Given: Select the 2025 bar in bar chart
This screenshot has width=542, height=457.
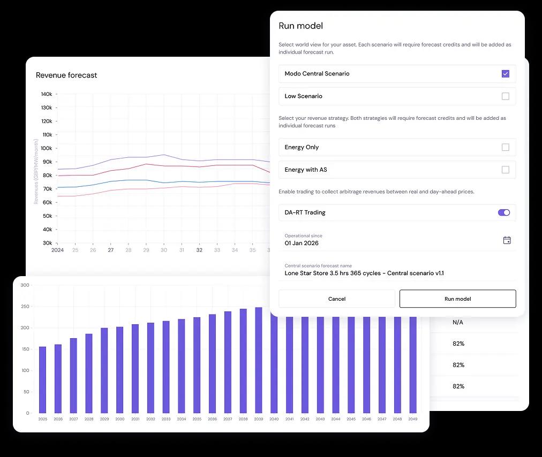Looking at the screenshot, I should click(42, 380).
